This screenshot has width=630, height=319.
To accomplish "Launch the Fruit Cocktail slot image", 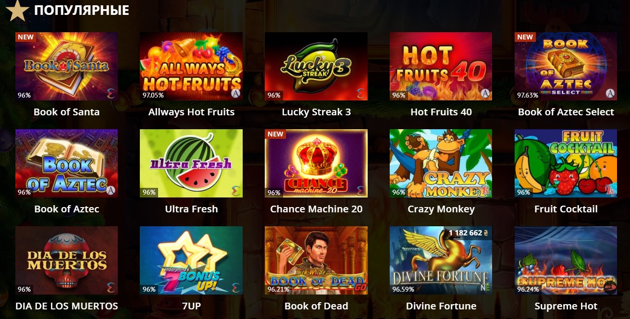I will (566, 163).
